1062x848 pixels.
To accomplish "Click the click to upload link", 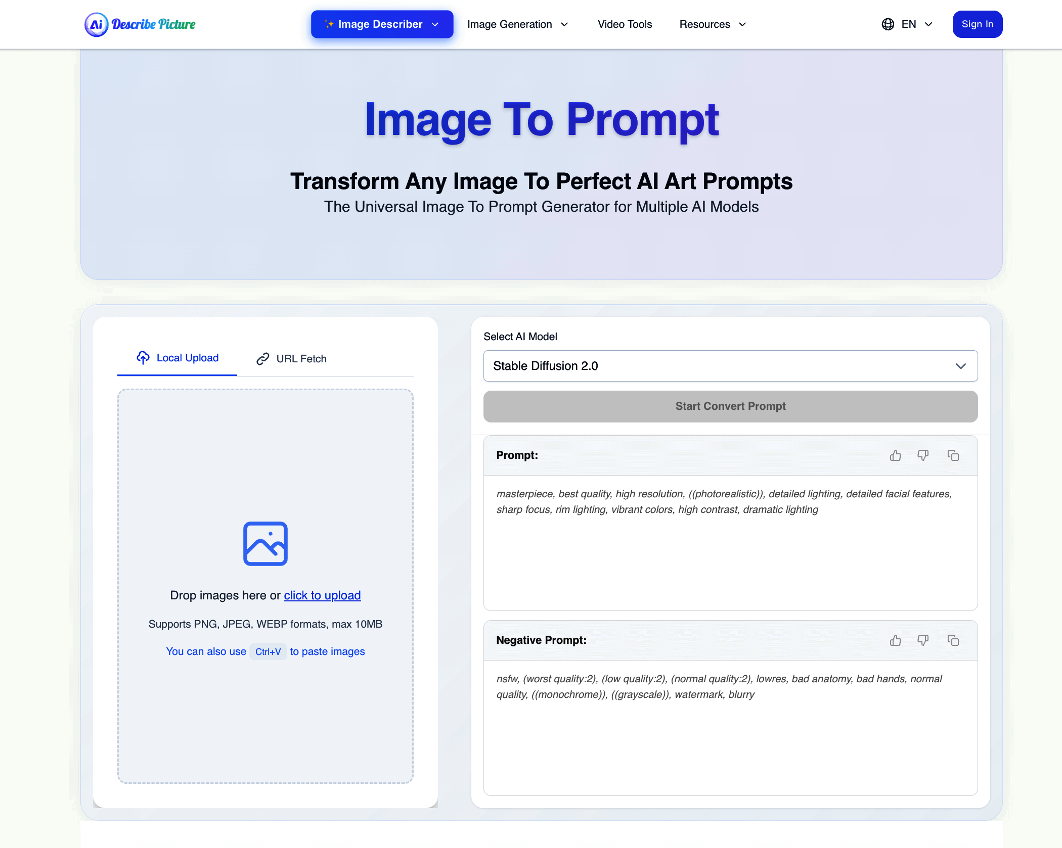I will [x=322, y=595].
